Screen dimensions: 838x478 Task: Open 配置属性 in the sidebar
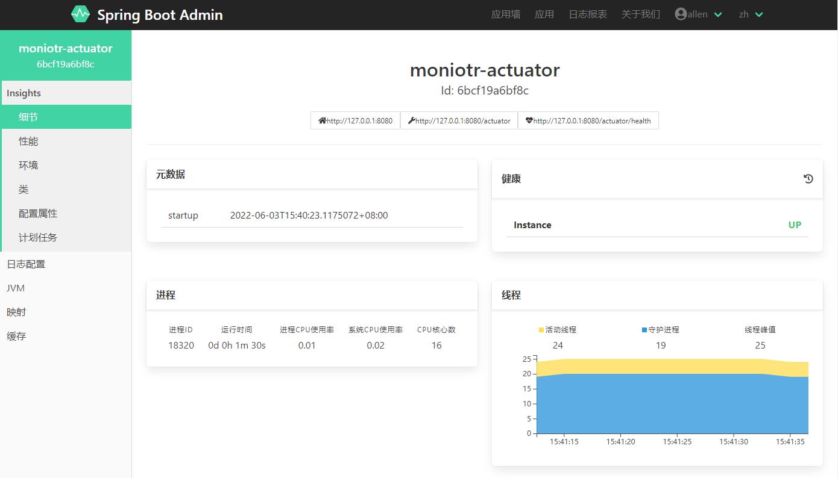[66, 213]
